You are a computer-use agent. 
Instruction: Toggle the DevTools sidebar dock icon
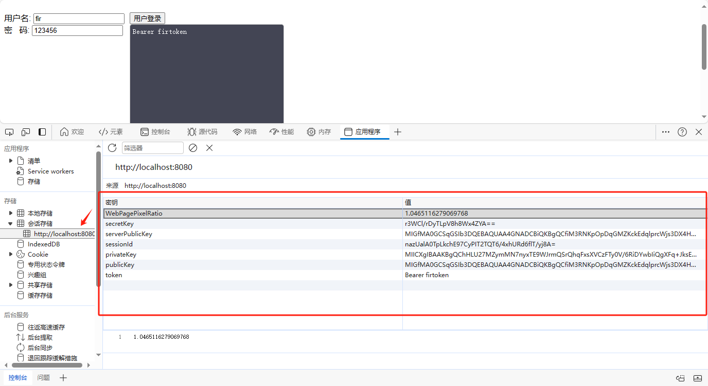[42, 132]
